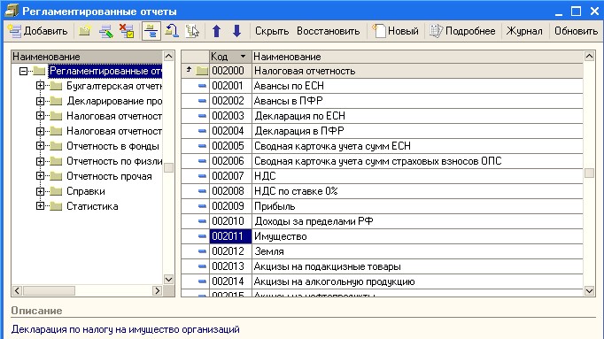The height and width of the screenshot is (339, 604).
Task: Click the red-cross deletion mark icon
Action: (127, 31)
